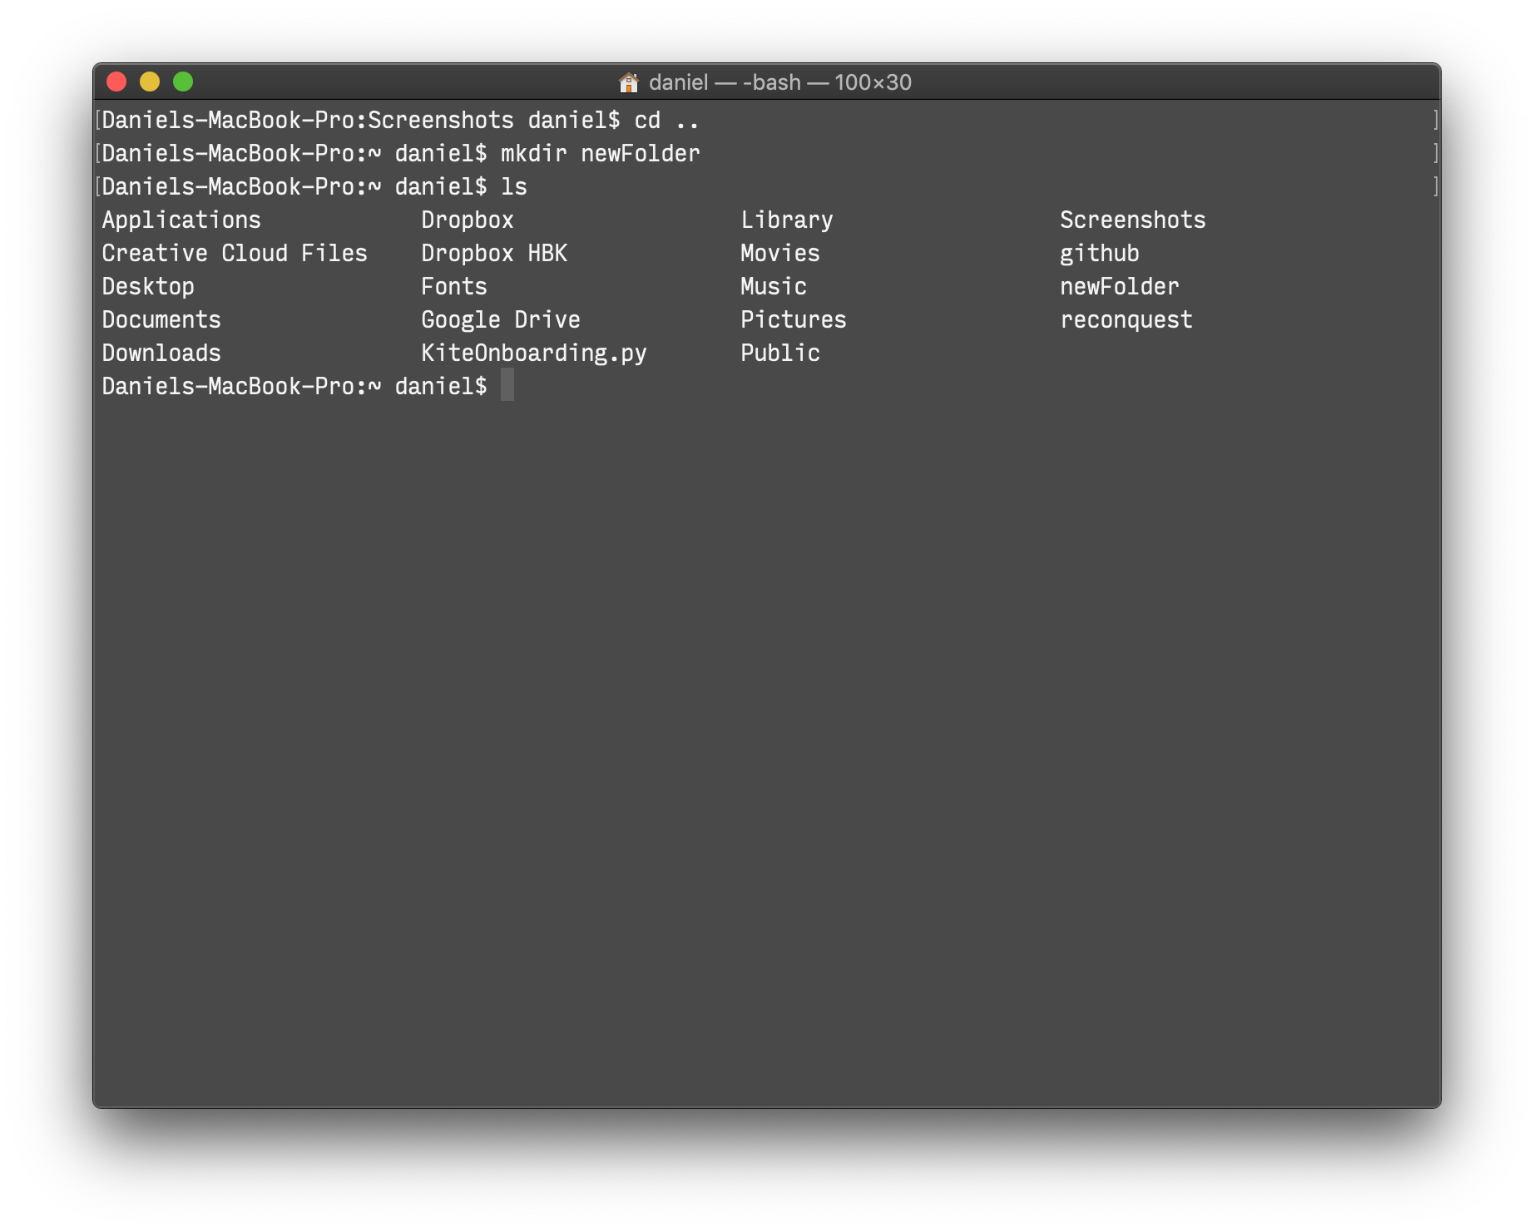Click the 'Pictures' directory name
The image size is (1534, 1231).
tap(794, 320)
